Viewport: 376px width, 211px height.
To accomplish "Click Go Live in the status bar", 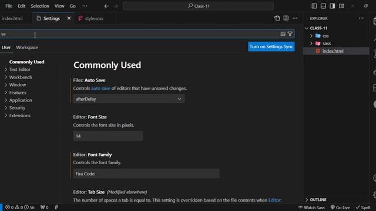I will point(340,207).
